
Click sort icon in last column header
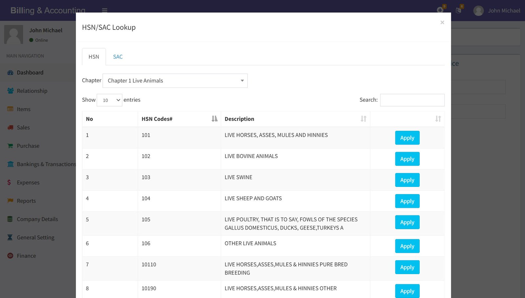(438, 119)
